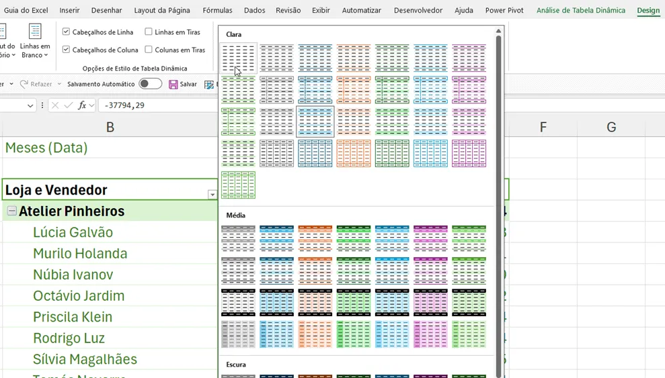The height and width of the screenshot is (378, 665).
Task: Click the gallery scrollbar up arrow
Action: 498,31
